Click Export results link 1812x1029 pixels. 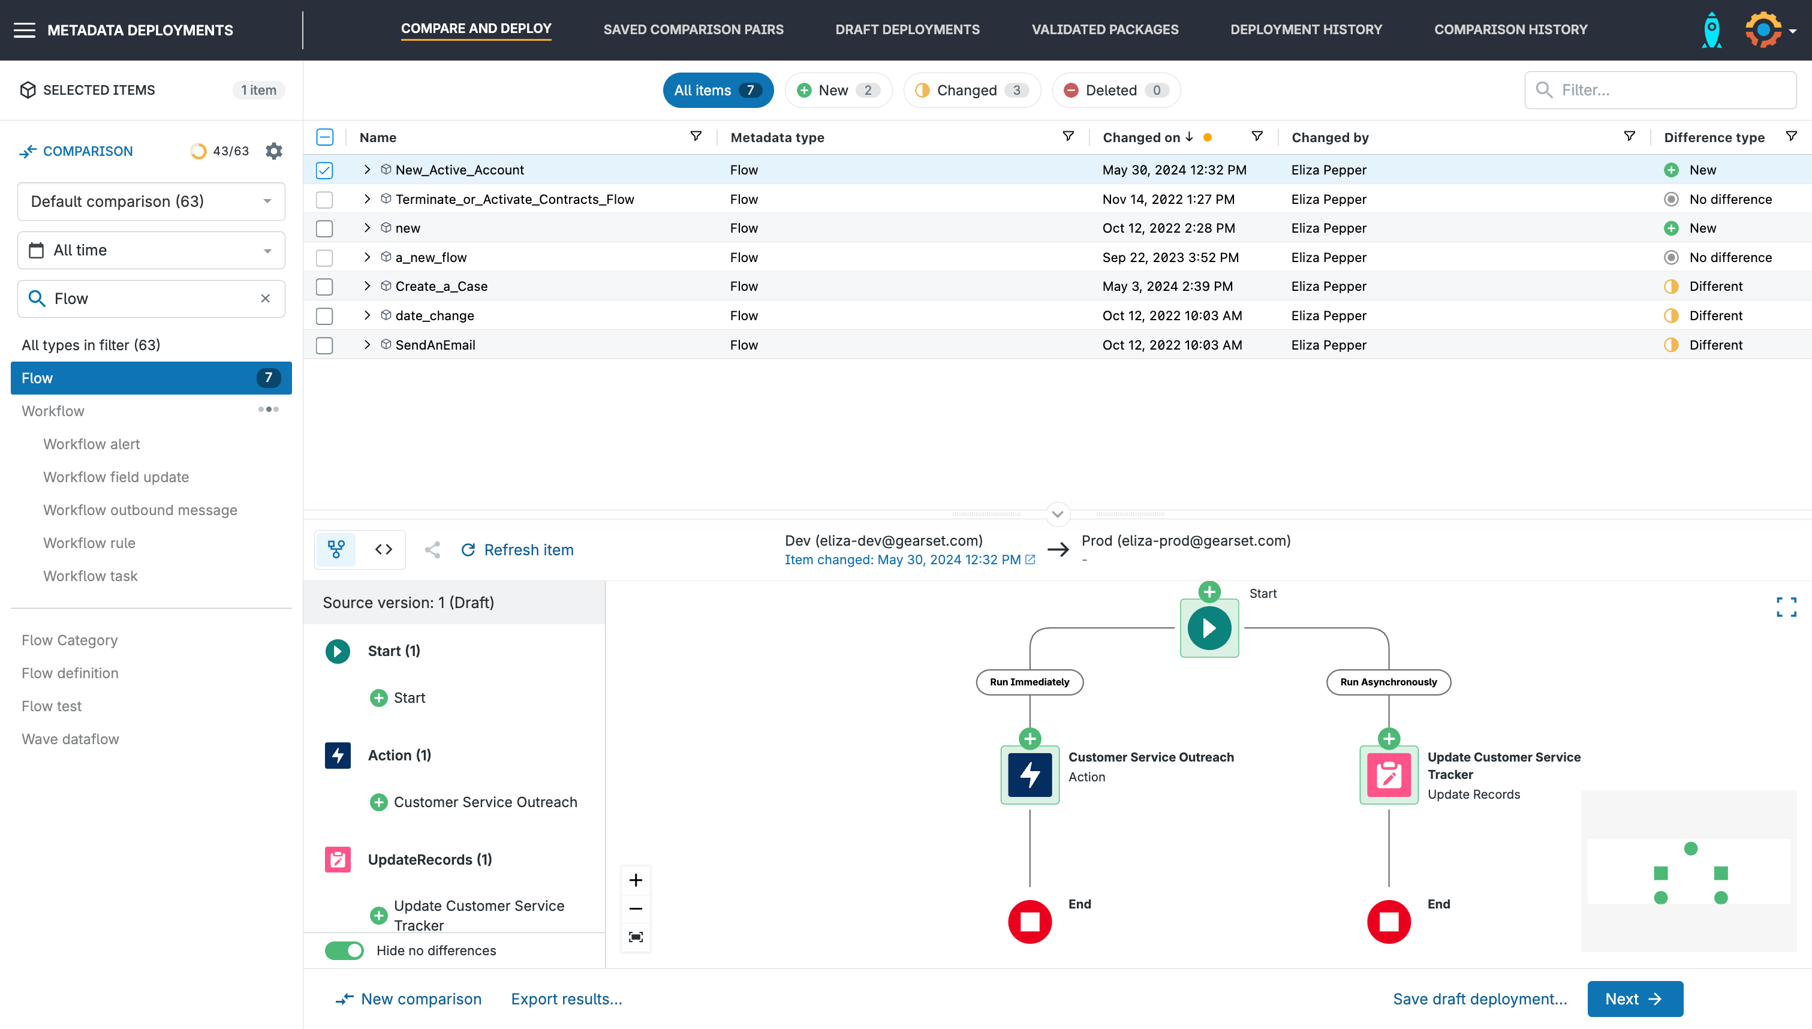tap(566, 998)
